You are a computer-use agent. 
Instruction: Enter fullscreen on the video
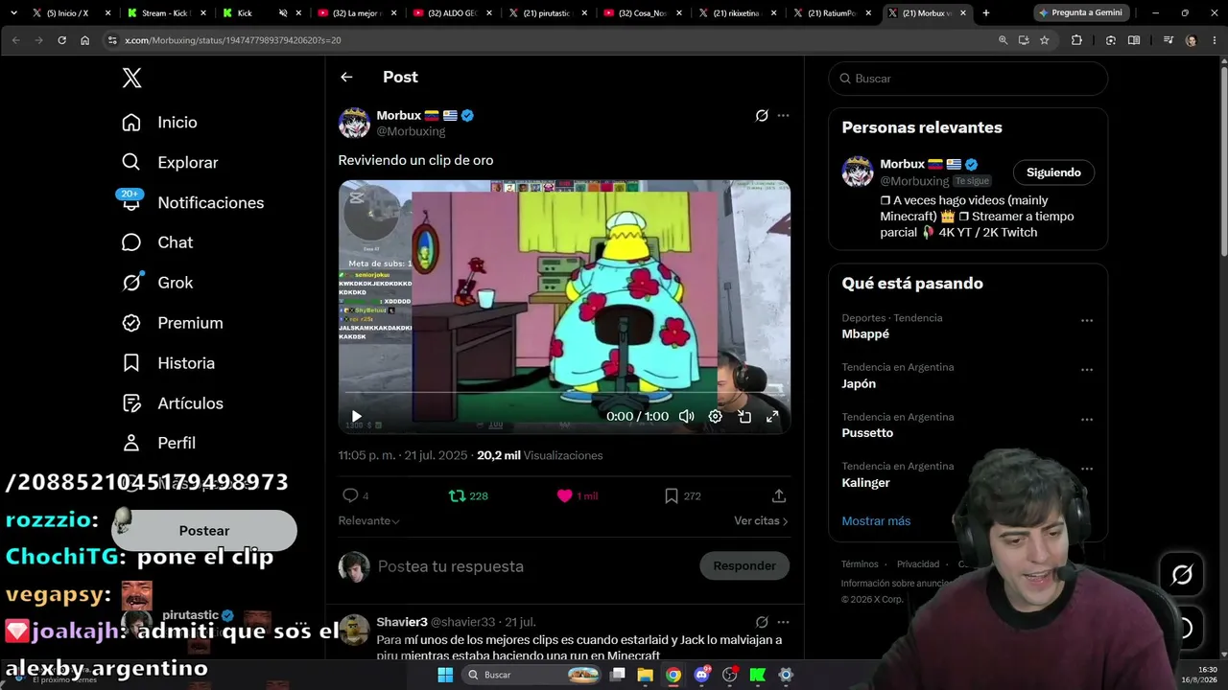[x=772, y=417]
